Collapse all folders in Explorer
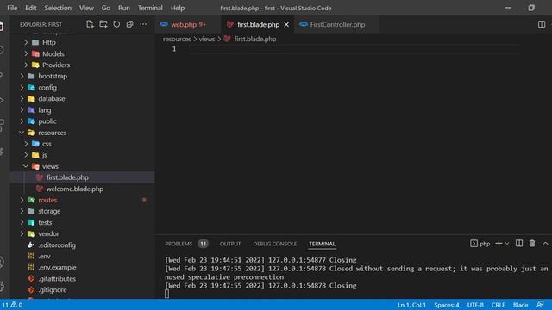 point(129,24)
